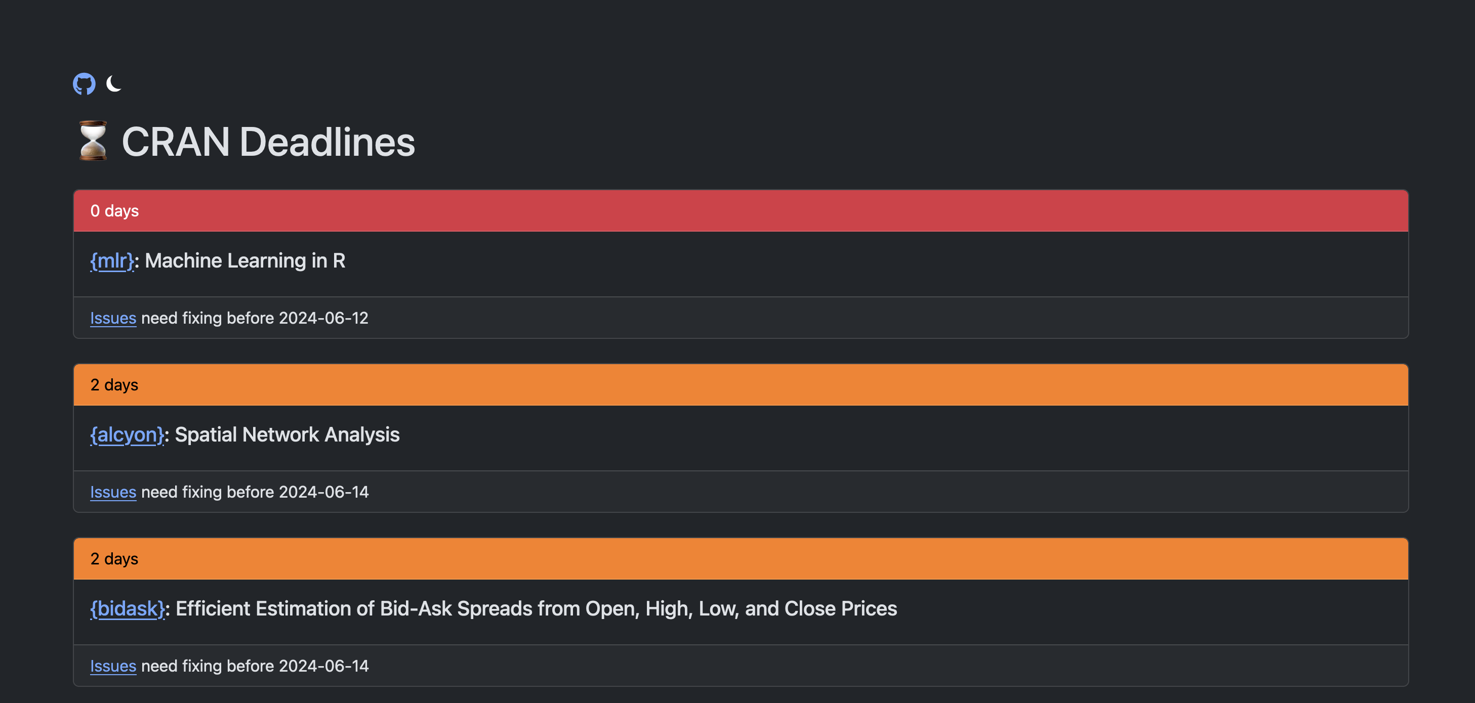Click the Efficient Estimation of Bid-Ask Spreads title
Viewport: 1475px width, 703px height.
point(536,608)
